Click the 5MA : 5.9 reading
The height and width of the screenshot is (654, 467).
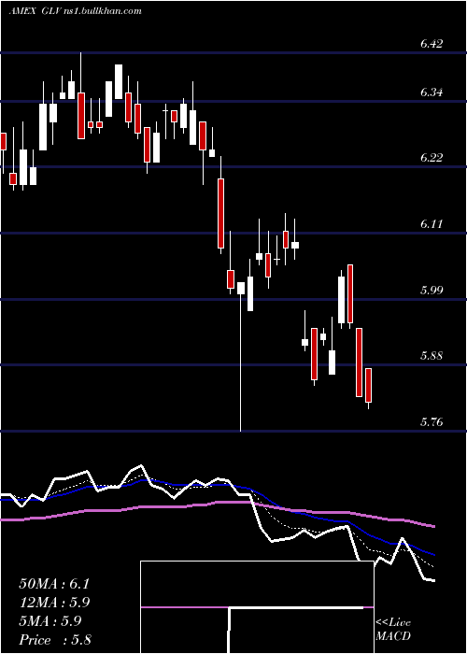50,621
